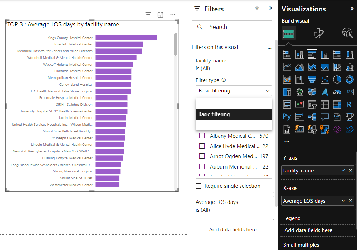Choose the Area chart visual icon
The width and height of the screenshot is (357, 250).
[299, 67]
